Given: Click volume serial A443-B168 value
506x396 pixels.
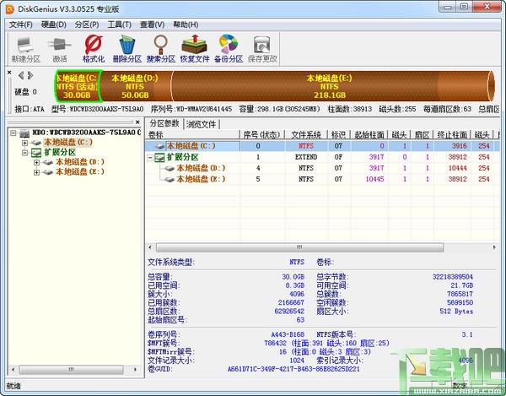Looking at the screenshot, I should pos(288,334).
